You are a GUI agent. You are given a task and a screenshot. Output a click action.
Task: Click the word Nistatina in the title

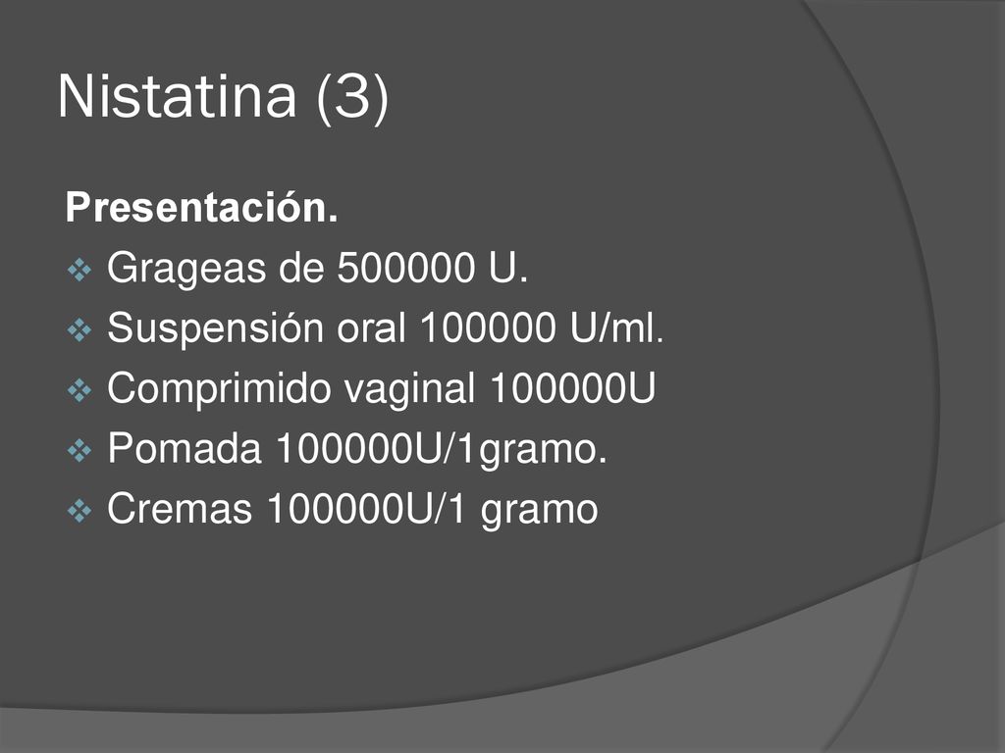177,97
